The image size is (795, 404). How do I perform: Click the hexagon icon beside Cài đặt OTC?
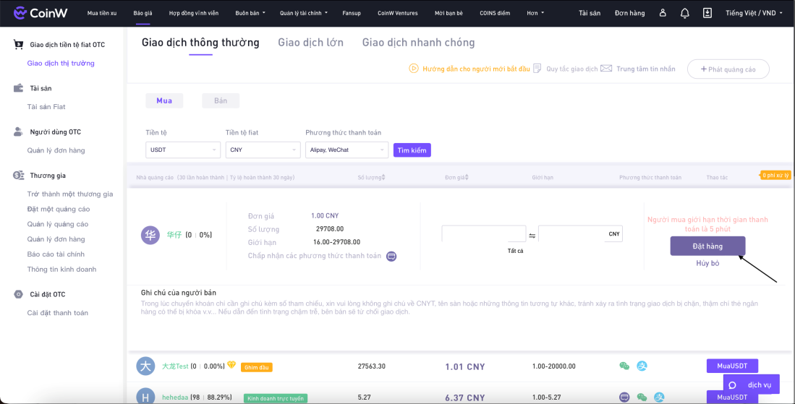[x=18, y=294]
